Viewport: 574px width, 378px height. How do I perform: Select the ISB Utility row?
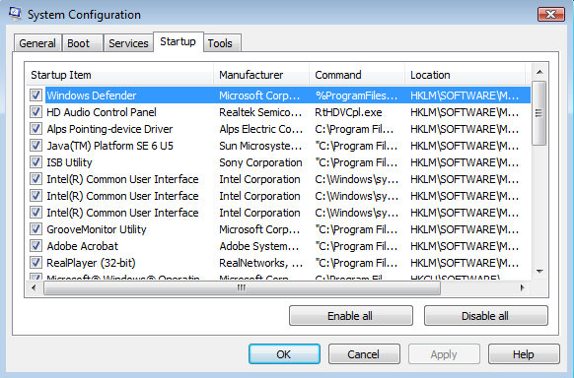pos(278,162)
